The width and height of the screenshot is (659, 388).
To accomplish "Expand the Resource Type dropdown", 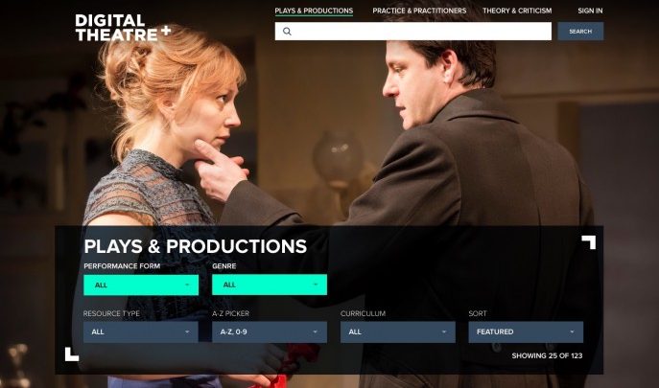I will tap(141, 331).
